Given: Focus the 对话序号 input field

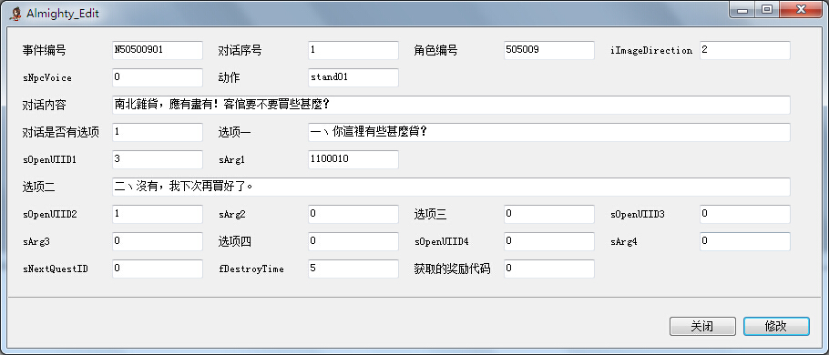Looking at the screenshot, I should tap(353, 50).
